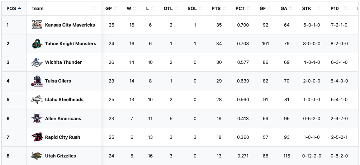
Task: Sort by games played GP header
Action: tap(109, 8)
